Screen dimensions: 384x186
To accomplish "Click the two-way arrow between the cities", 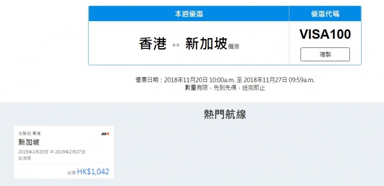I will [x=176, y=45].
